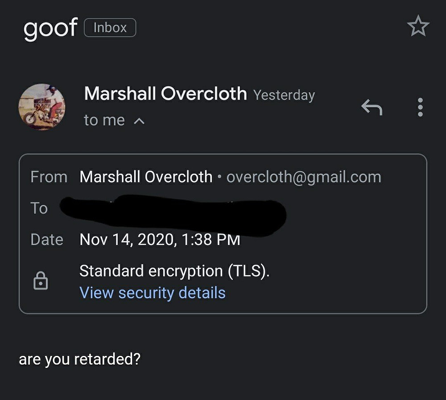Click the Inbox label chip
446x400 pixels.
(x=110, y=28)
